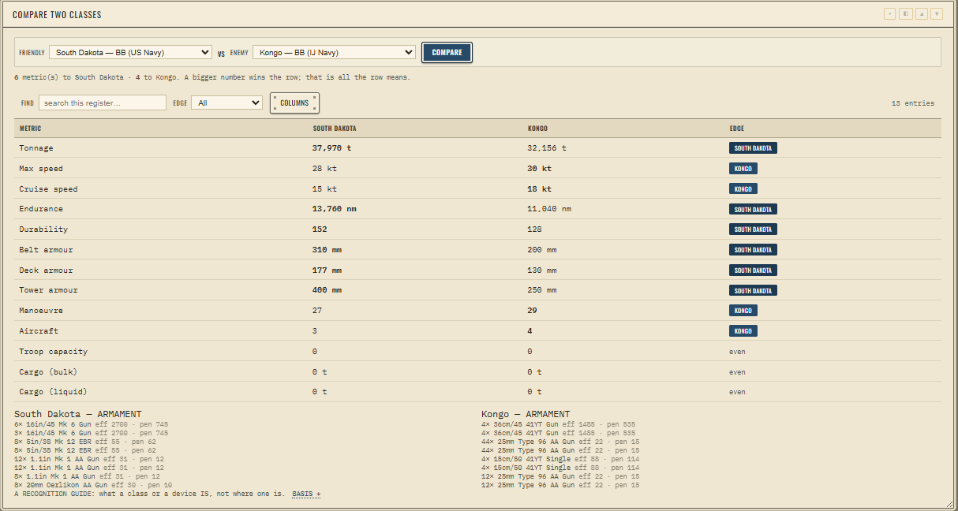
Task: Select the Tonnage metric label
Action: tap(36, 147)
